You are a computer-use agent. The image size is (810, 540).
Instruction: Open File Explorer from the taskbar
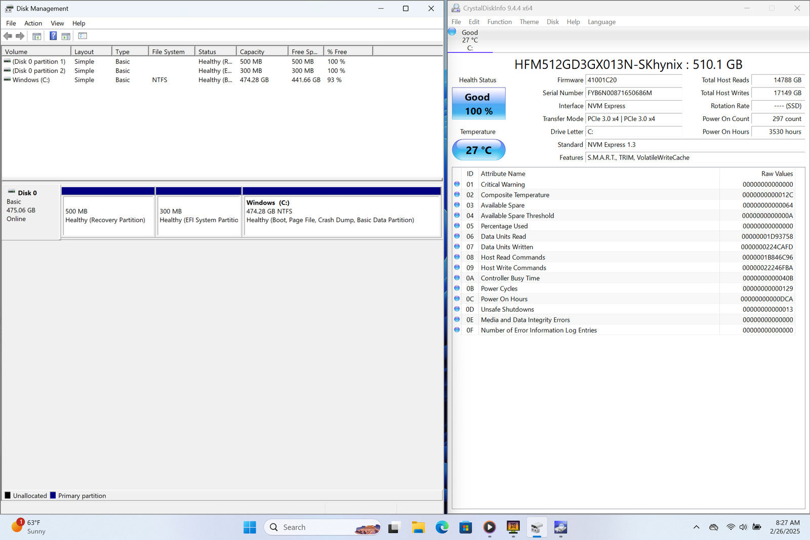[x=418, y=527]
